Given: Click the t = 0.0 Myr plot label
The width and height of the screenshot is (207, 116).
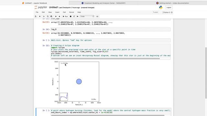Looking at the screenshot, I should tap(64, 63).
